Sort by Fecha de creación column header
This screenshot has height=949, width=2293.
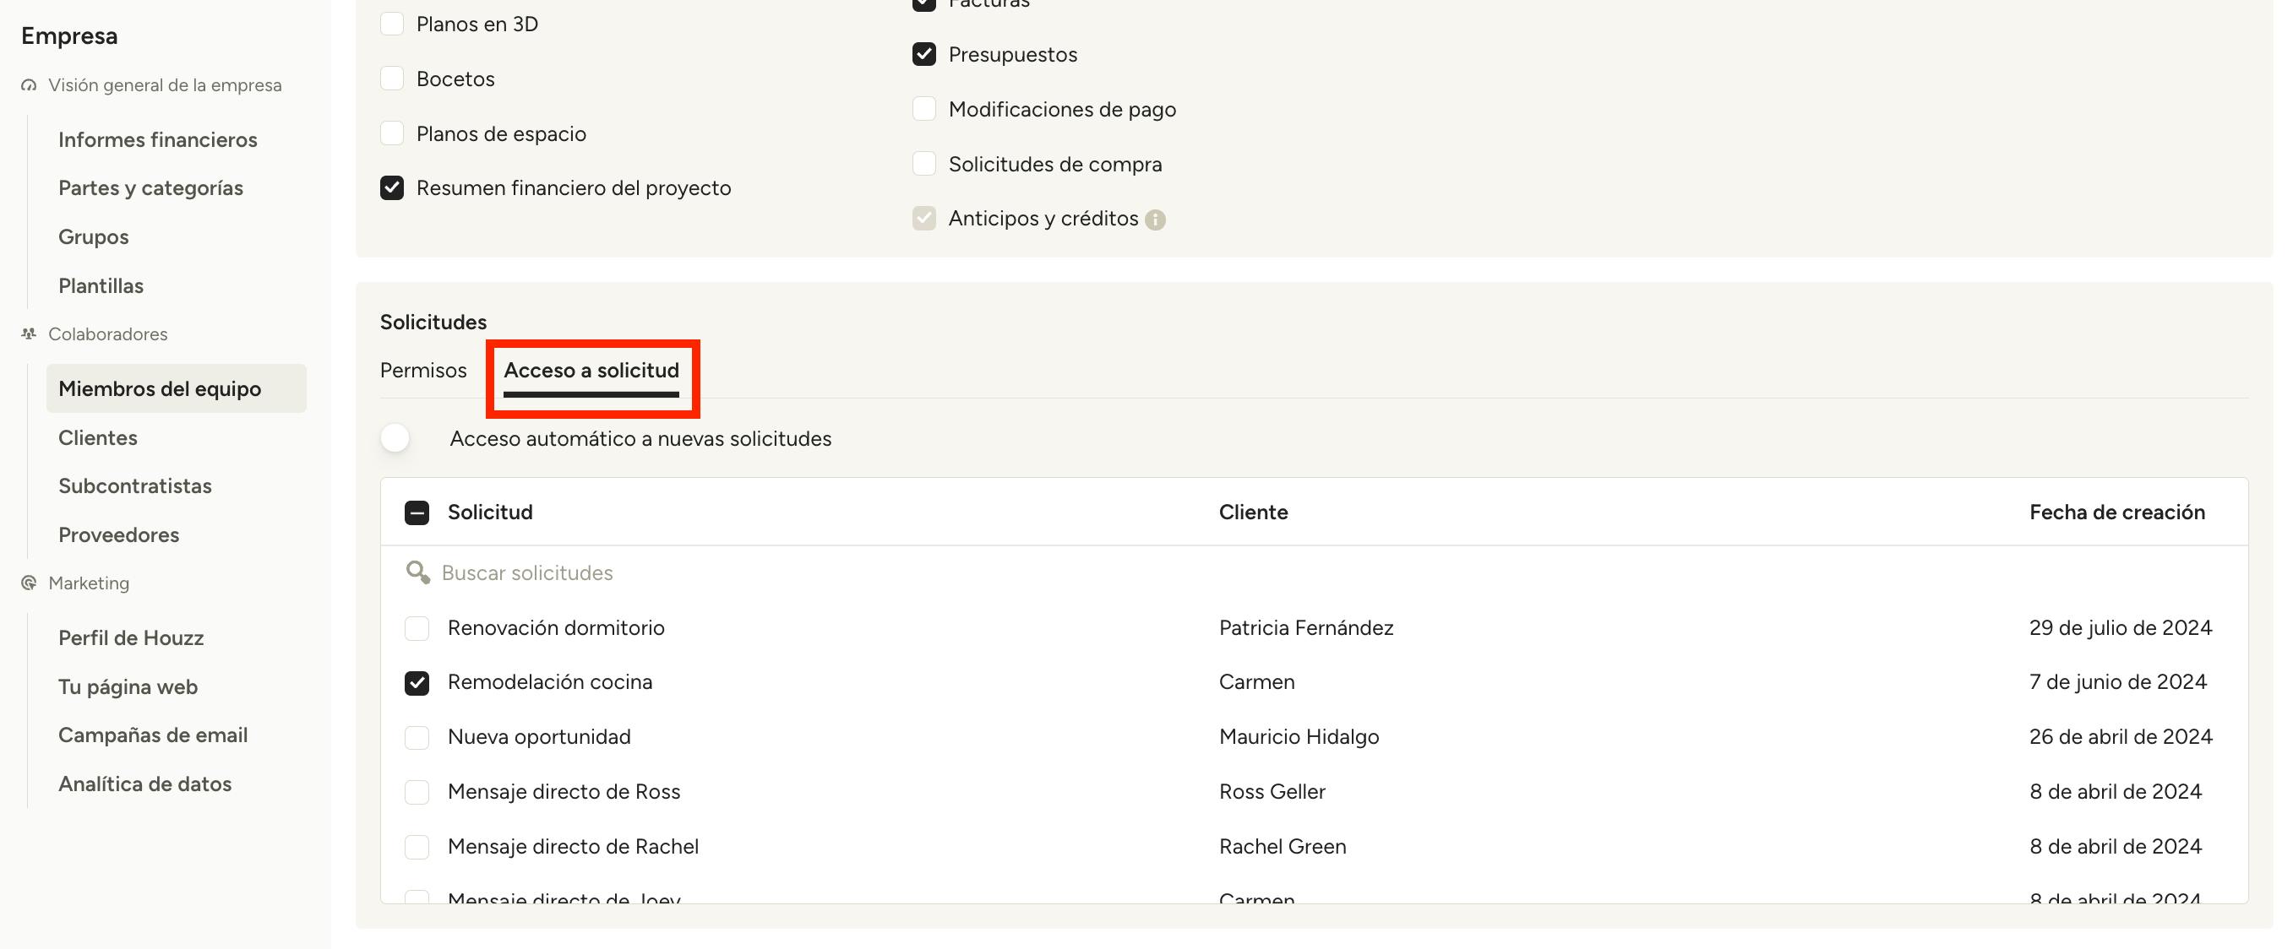click(2116, 512)
